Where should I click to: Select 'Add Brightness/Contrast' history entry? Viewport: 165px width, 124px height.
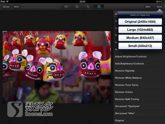pos(139,64)
